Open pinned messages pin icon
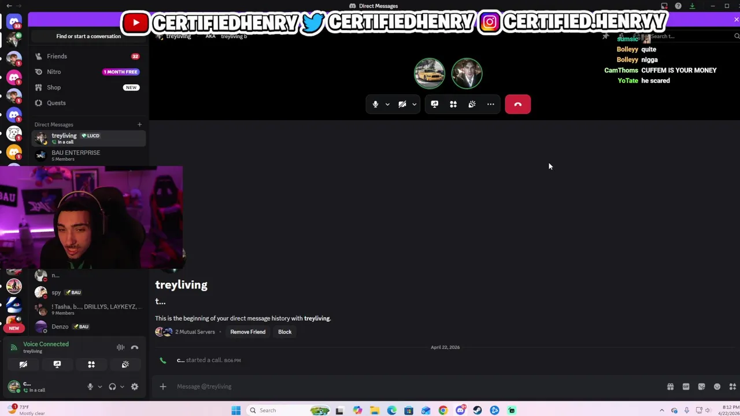The image size is (740, 416). coord(605,36)
